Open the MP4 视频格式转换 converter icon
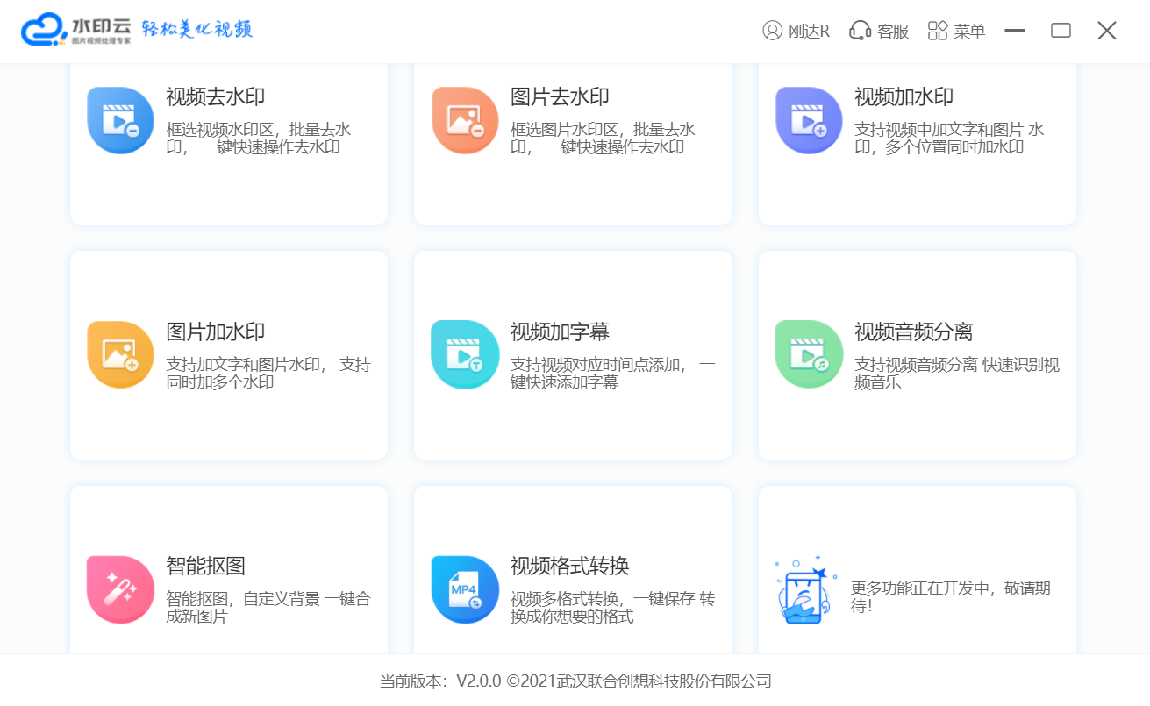Viewport: 1150px width, 706px height. [x=465, y=589]
